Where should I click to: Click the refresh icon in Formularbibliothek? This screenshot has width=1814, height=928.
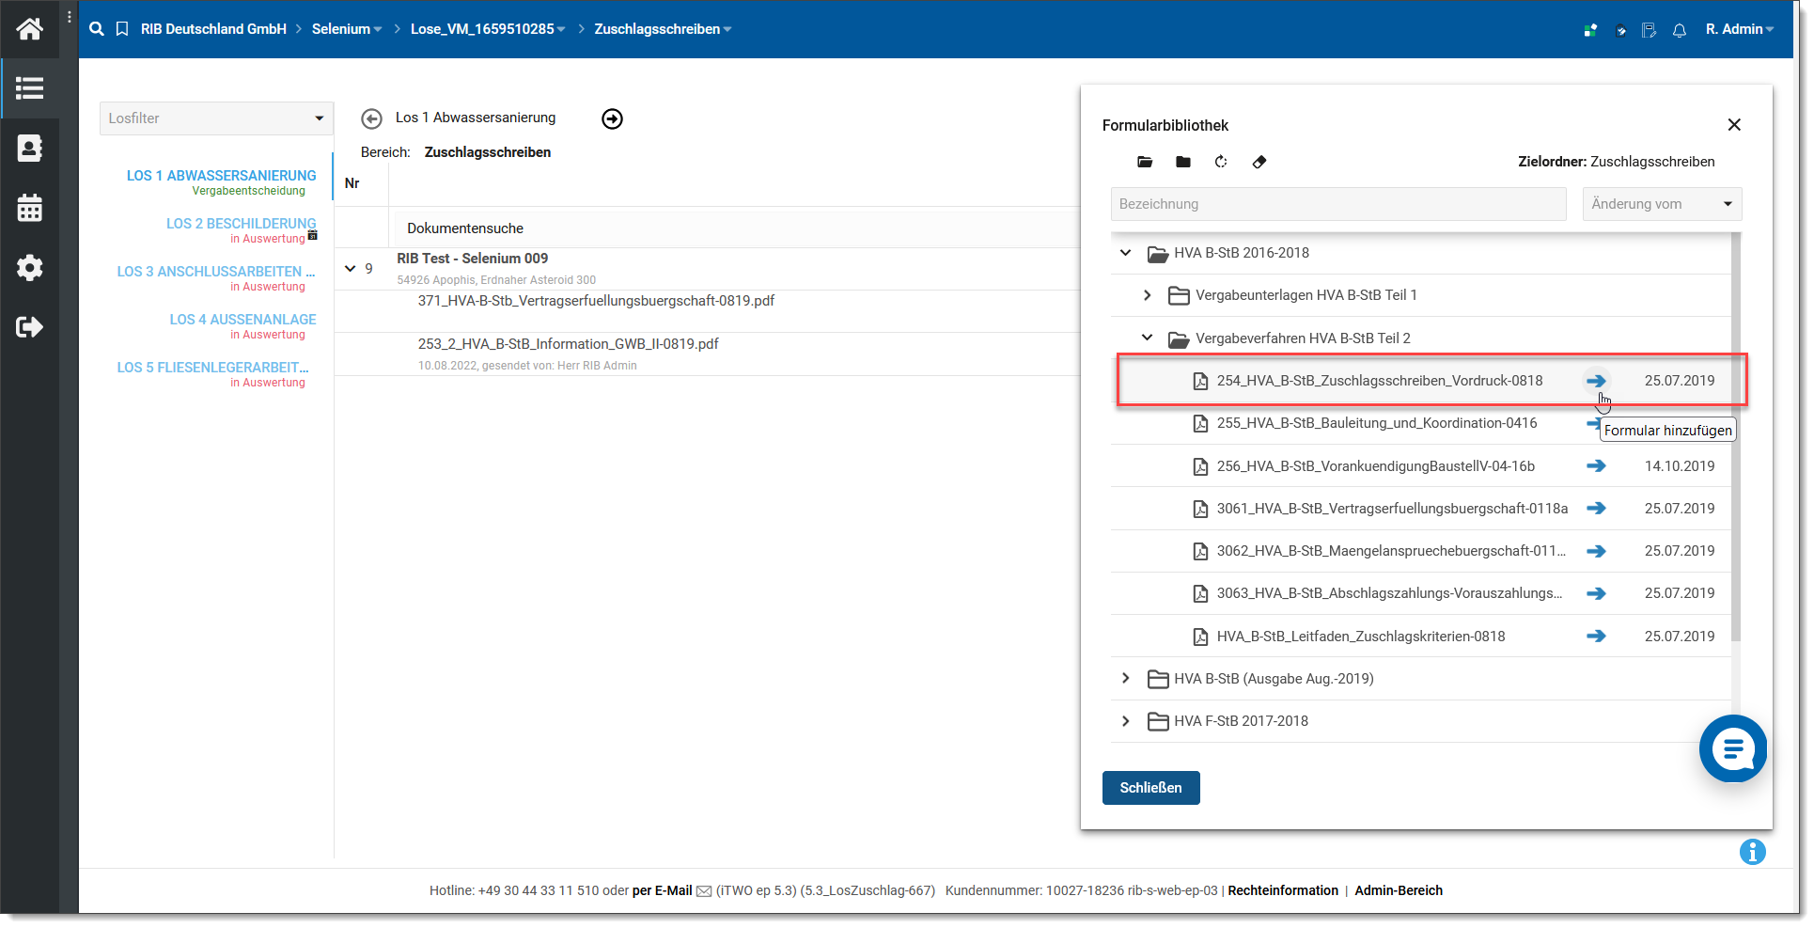(x=1221, y=162)
